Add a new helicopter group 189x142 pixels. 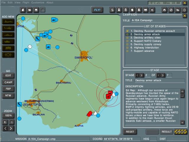pyautogui.click(x=8, y=28)
